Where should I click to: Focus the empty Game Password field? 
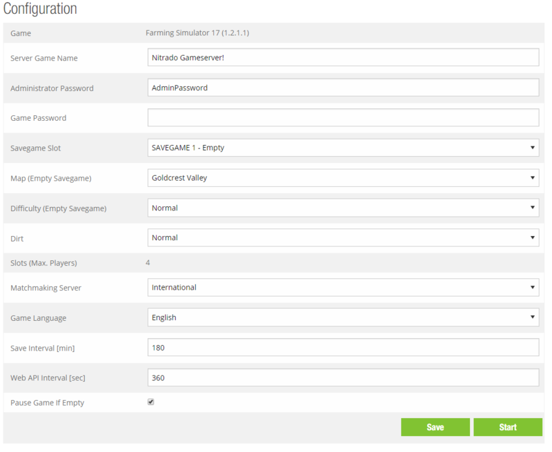(x=343, y=117)
